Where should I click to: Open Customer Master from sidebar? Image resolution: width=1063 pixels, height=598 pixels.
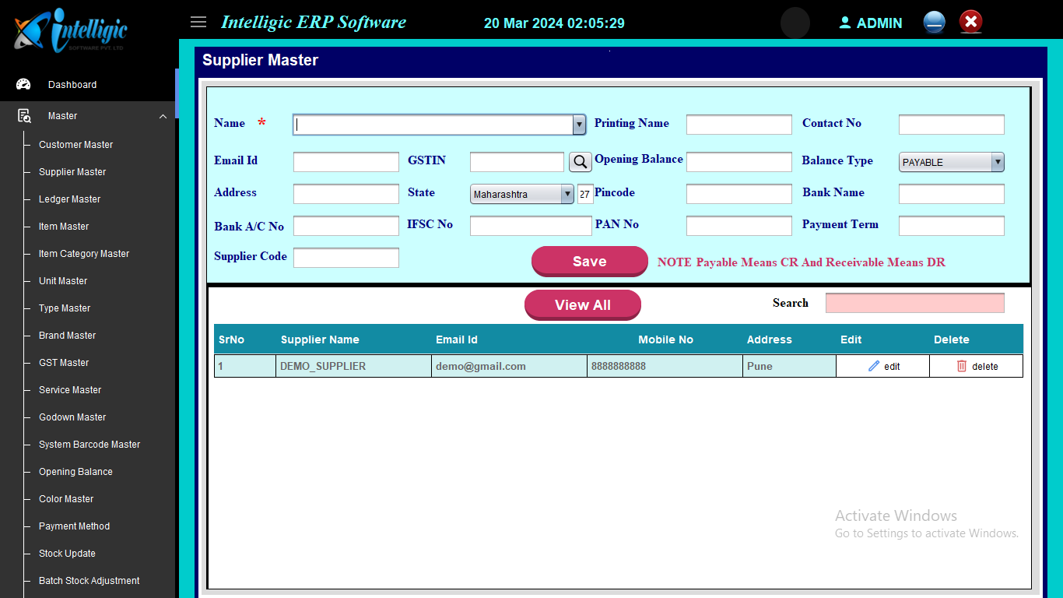click(75, 145)
